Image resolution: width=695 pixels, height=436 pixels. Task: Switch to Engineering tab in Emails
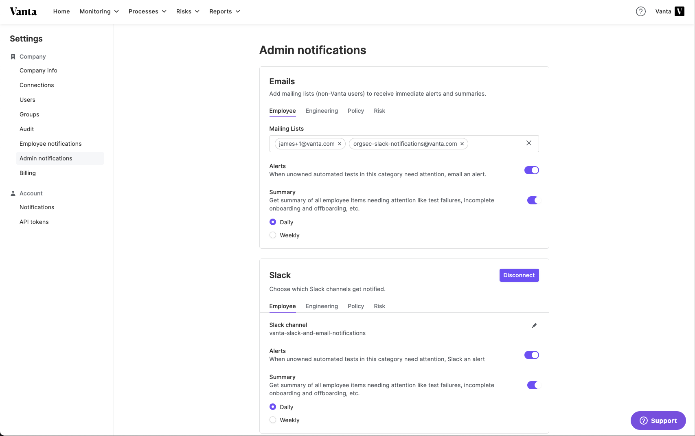click(x=322, y=111)
